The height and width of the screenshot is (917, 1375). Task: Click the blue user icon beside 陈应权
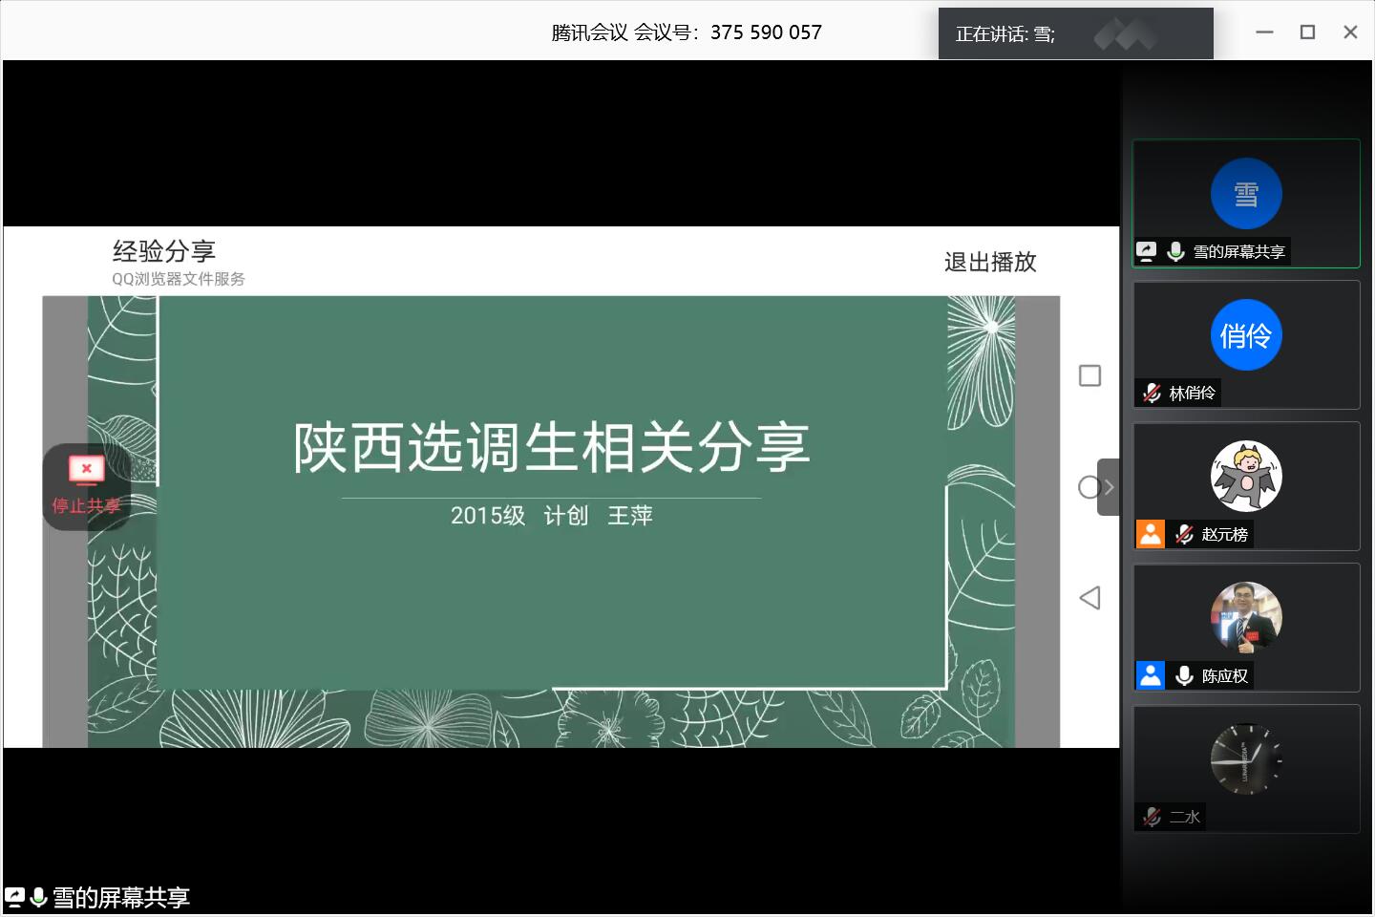coord(1151,675)
